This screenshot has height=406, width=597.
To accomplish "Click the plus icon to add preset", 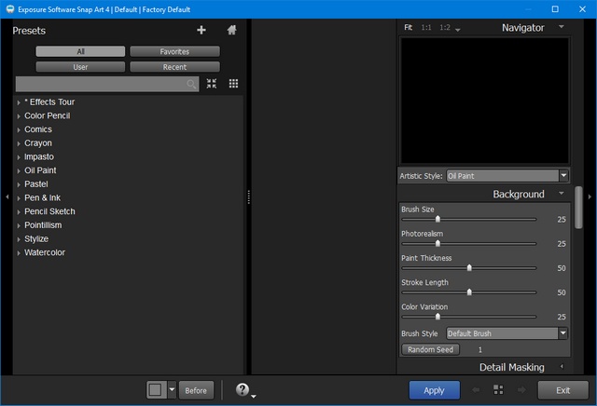I will coord(201,30).
